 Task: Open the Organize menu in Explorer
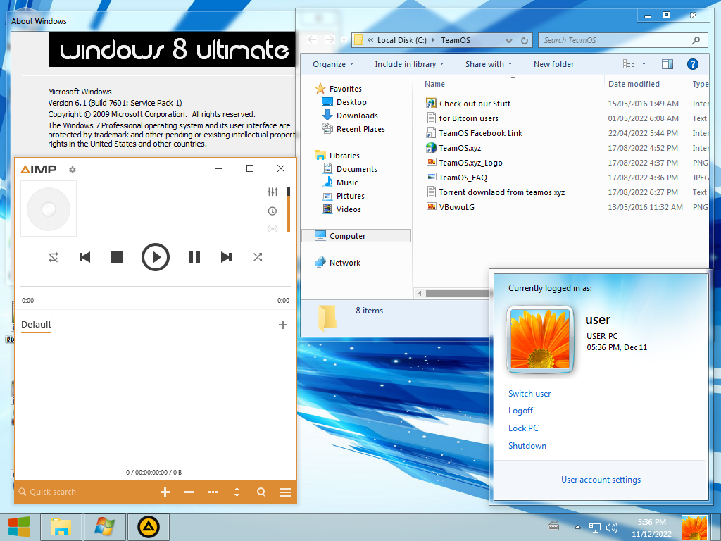click(x=333, y=64)
